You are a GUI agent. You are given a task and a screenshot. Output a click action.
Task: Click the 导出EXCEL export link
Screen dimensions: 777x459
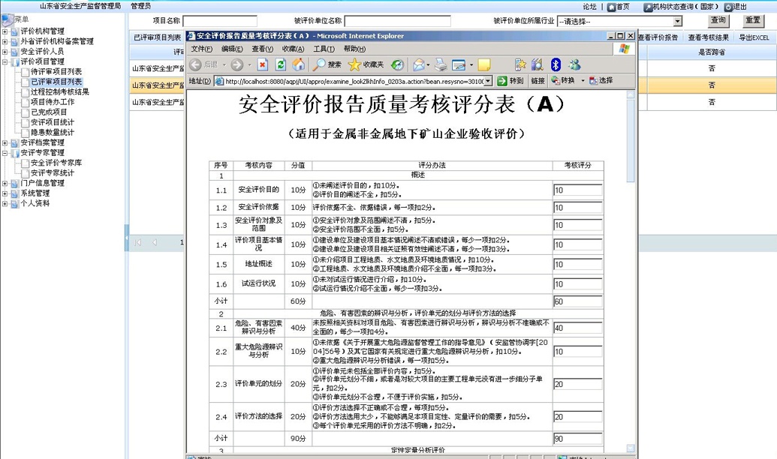click(753, 37)
